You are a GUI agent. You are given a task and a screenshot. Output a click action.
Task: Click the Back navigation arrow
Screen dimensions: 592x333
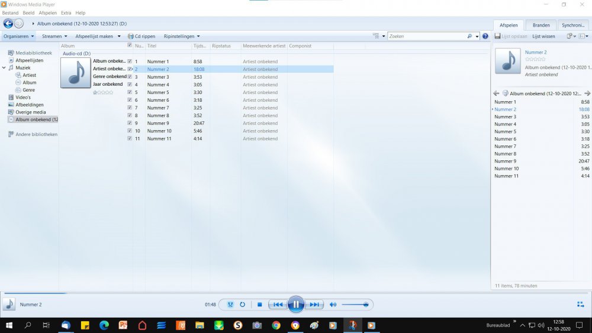click(x=8, y=24)
